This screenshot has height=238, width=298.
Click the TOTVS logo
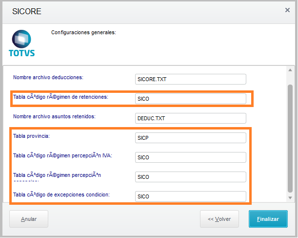pos(21,43)
